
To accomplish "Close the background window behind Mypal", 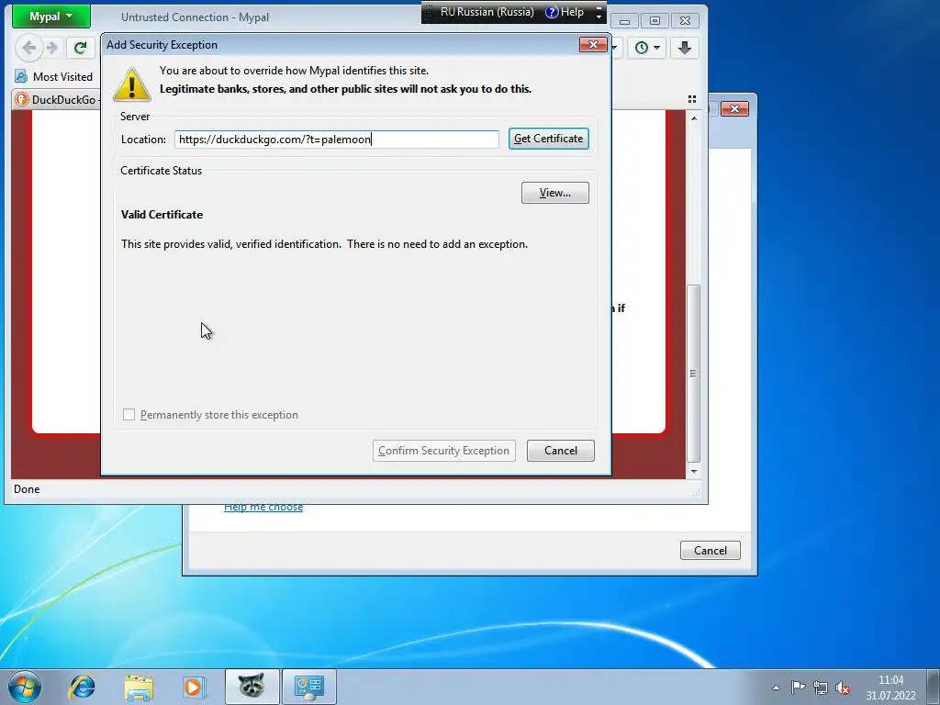I will tap(734, 108).
